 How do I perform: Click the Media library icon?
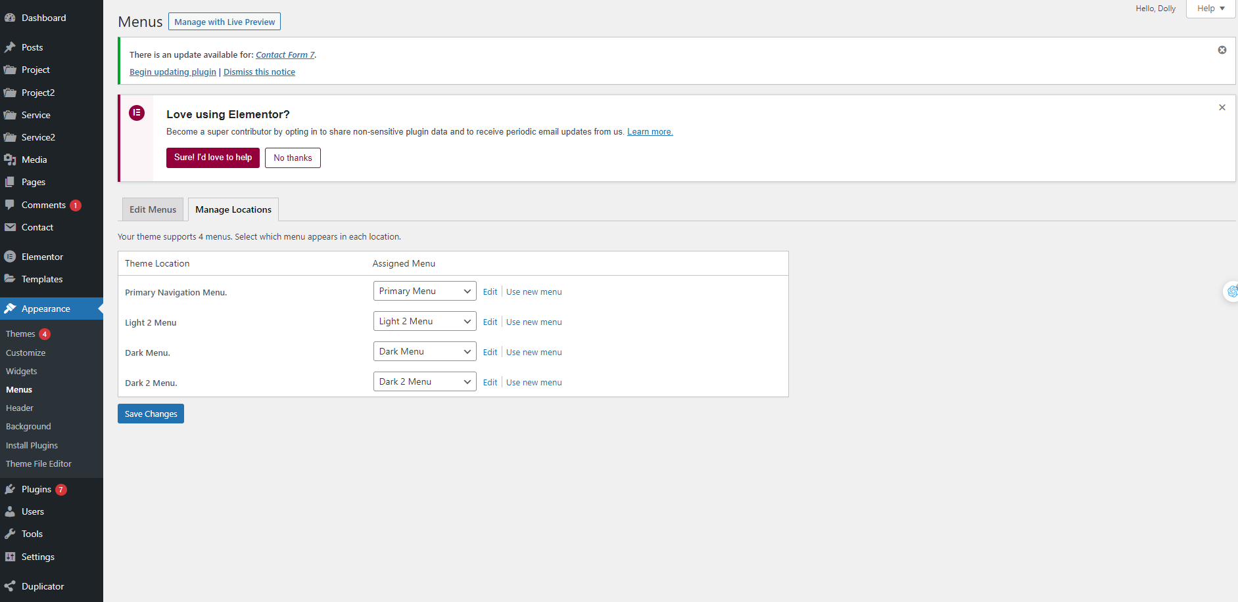pos(10,160)
